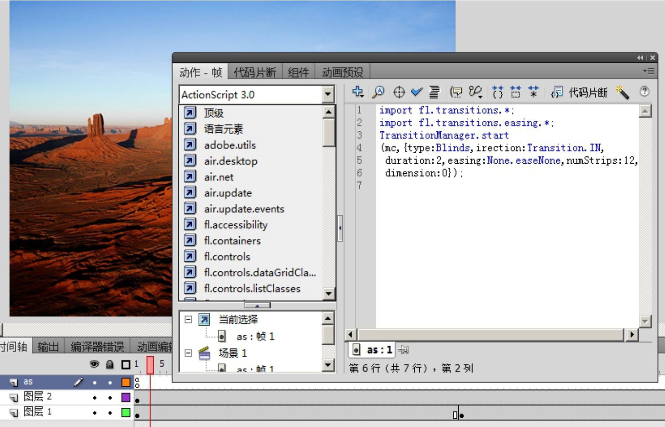Click the add new script item plus icon
The image size is (665, 427).
tap(358, 92)
